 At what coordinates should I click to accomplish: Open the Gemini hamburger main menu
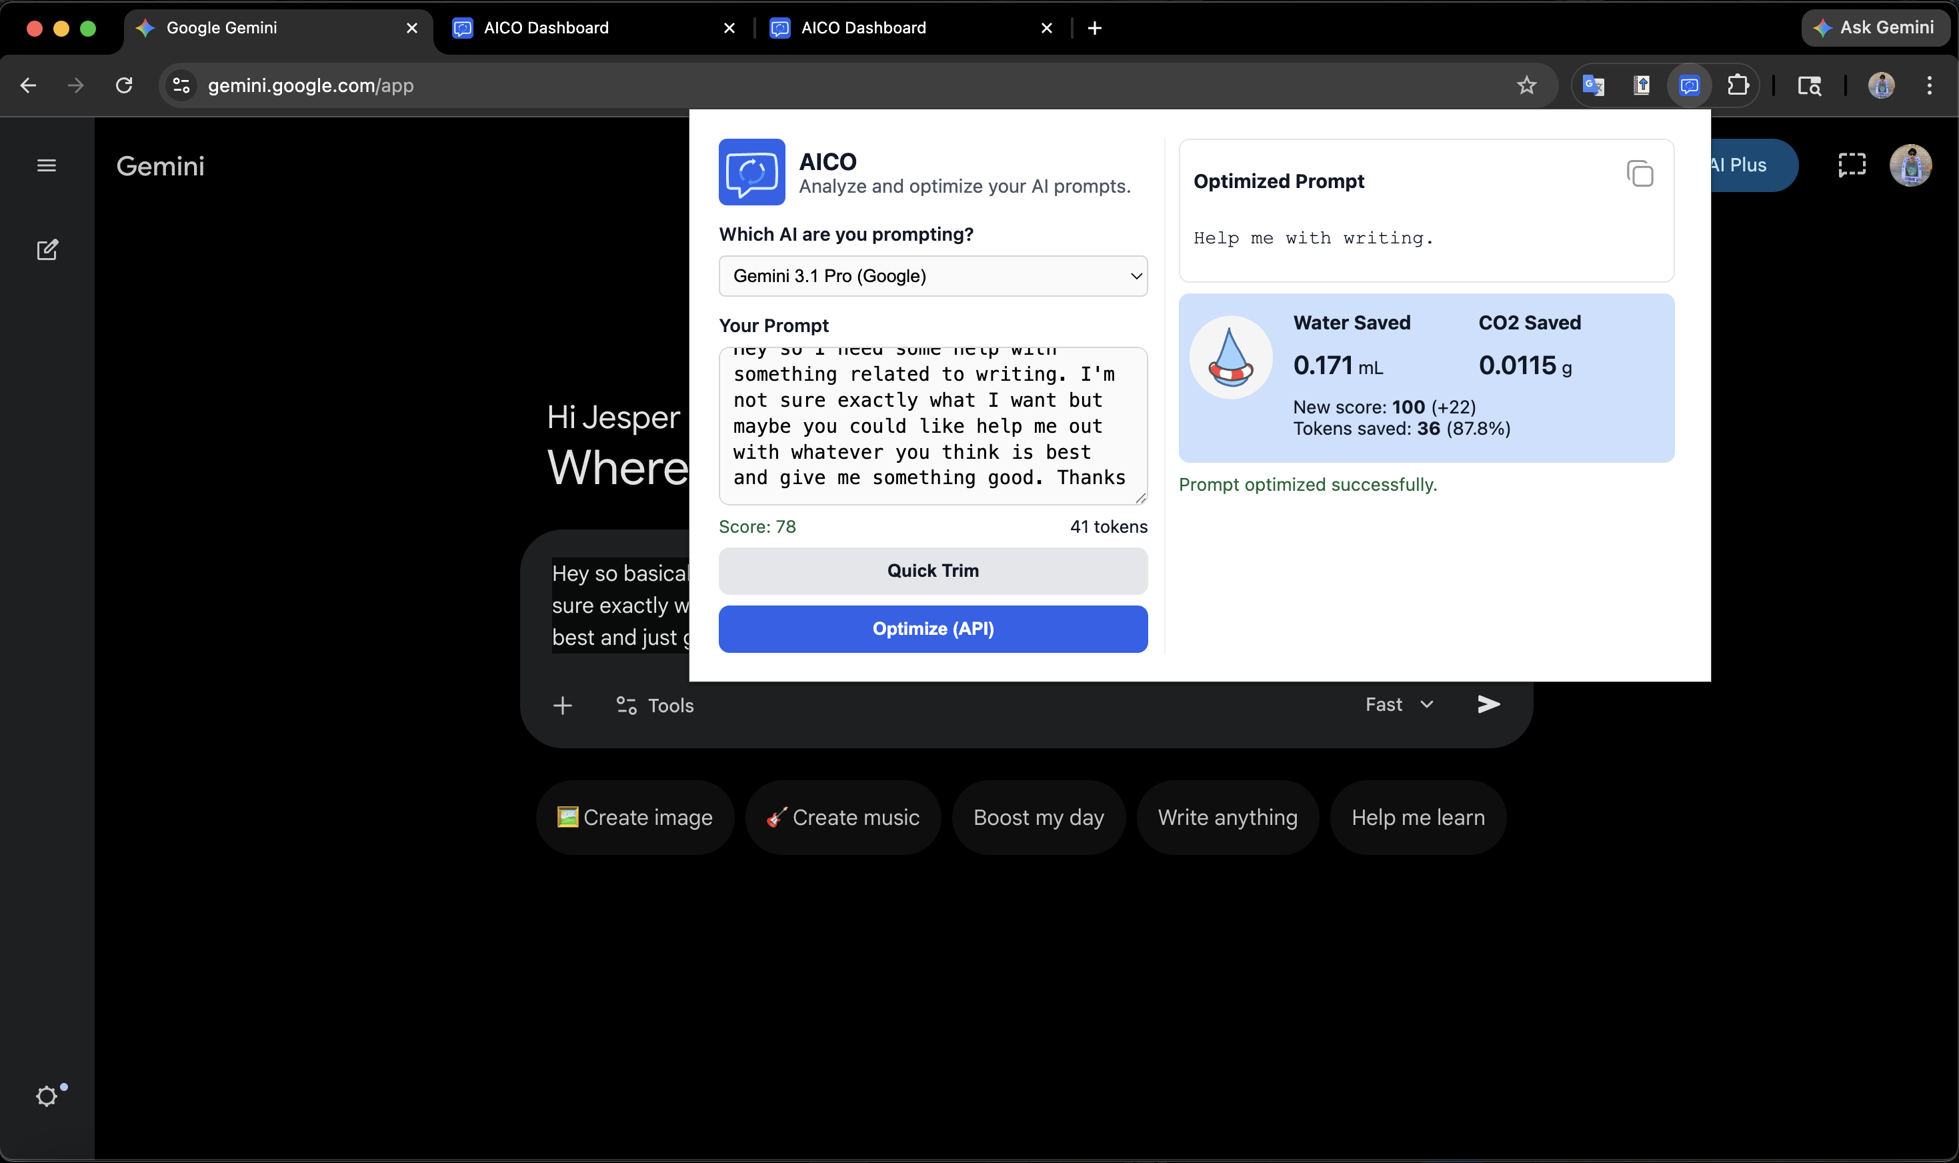[47, 165]
